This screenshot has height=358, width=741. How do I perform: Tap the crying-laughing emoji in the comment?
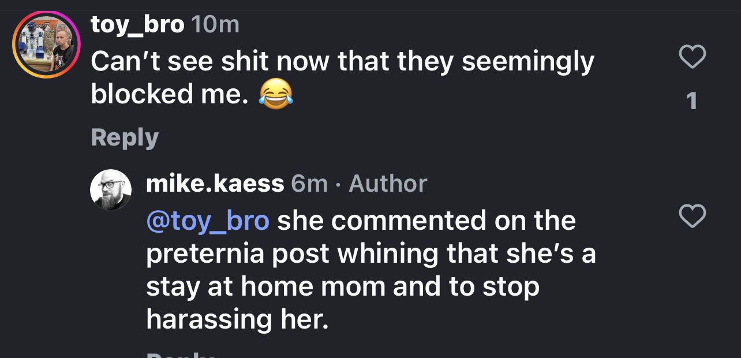275,94
